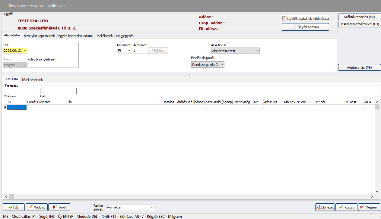The height and width of the screenshot is (219, 381).
Task: Open the Pénznem currency dropdown
Action: [129, 51]
